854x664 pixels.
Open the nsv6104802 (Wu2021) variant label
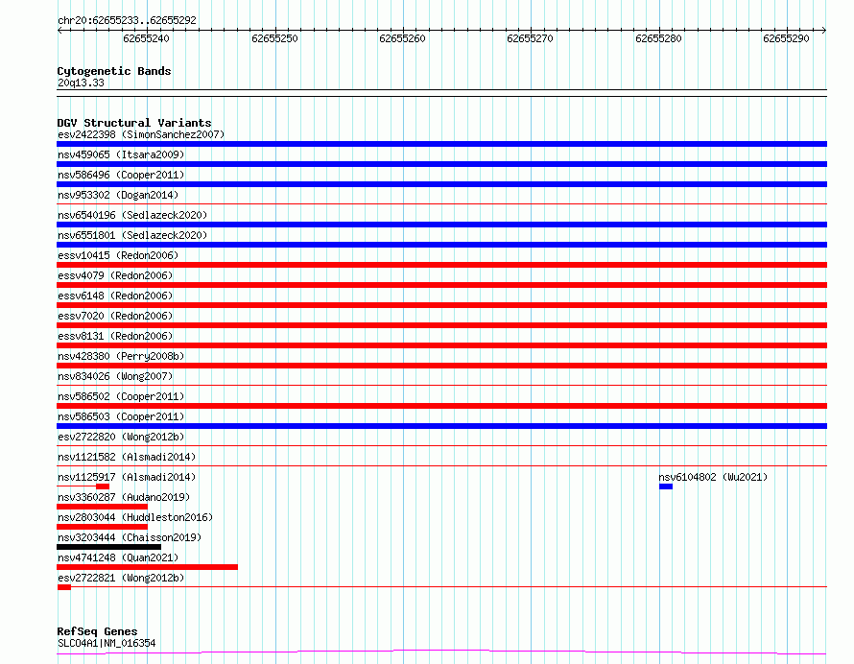point(712,477)
